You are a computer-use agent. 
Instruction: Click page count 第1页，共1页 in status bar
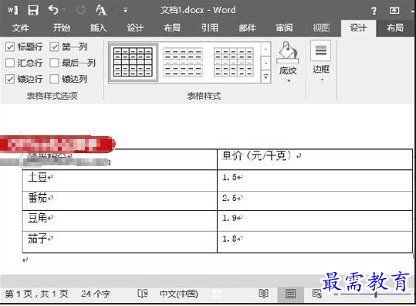(36, 294)
